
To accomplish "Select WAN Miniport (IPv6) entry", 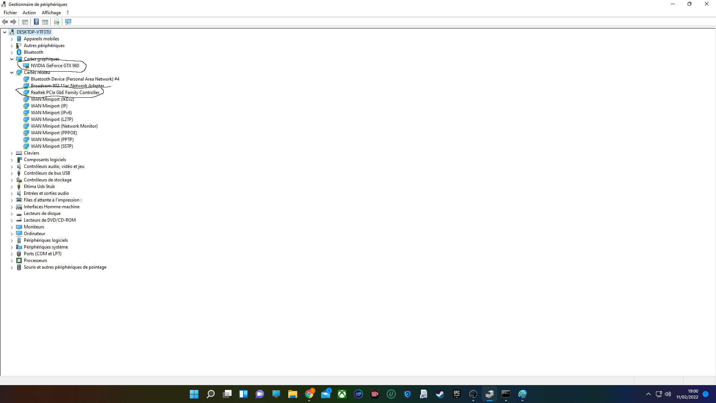I will point(51,113).
